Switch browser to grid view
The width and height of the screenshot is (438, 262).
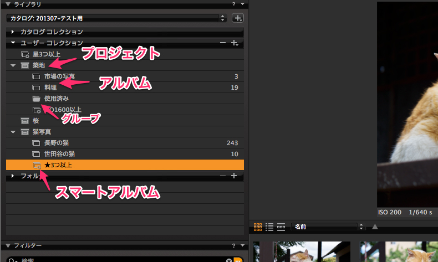tap(258, 227)
